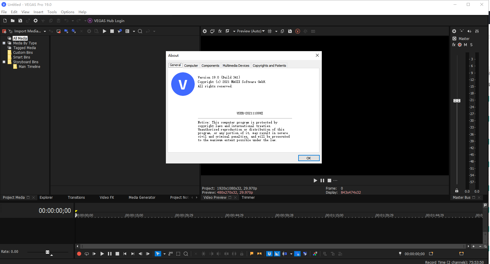Play from the Video Preview window
The image size is (490, 264).
click(x=315, y=181)
